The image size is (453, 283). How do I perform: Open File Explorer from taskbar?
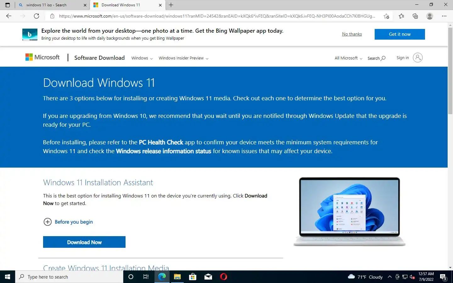[177, 277]
